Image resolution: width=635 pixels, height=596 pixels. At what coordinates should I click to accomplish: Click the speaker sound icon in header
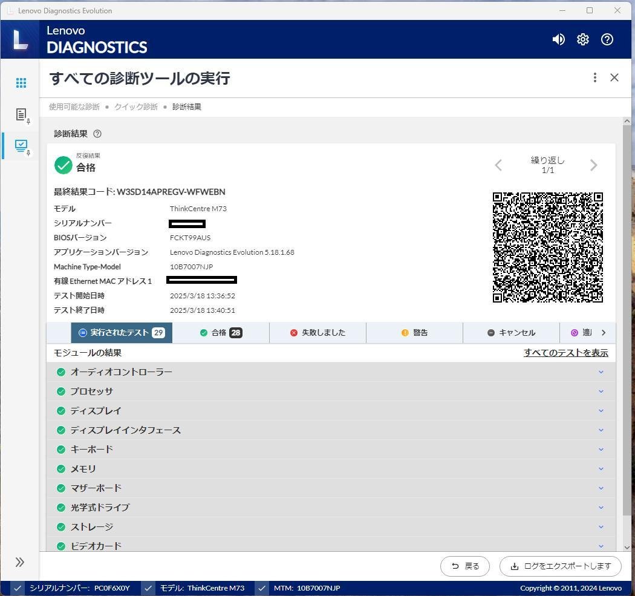point(558,39)
